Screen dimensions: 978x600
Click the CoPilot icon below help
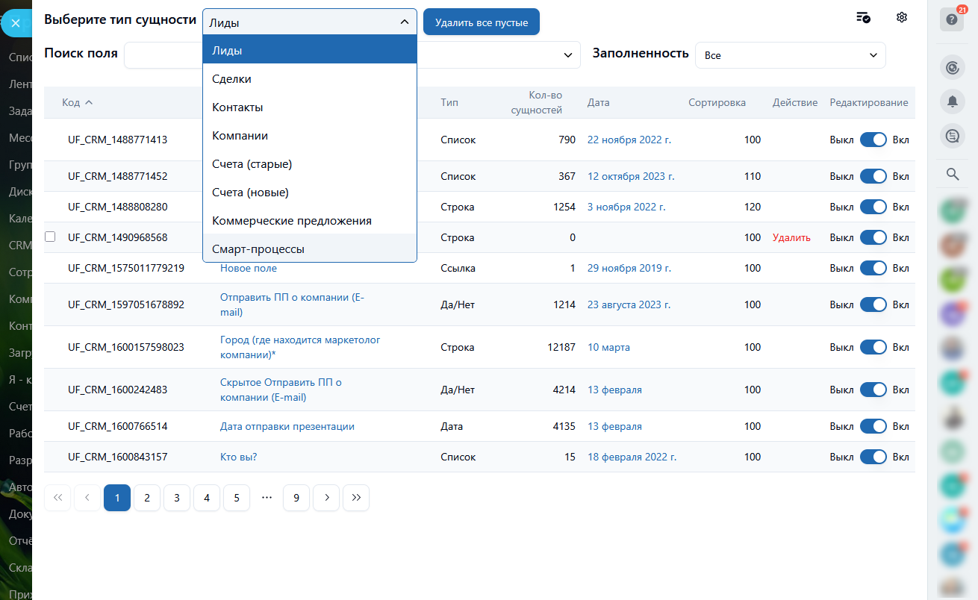pos(952,69)
